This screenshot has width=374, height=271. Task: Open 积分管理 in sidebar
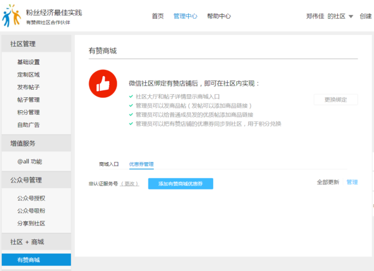29,112
